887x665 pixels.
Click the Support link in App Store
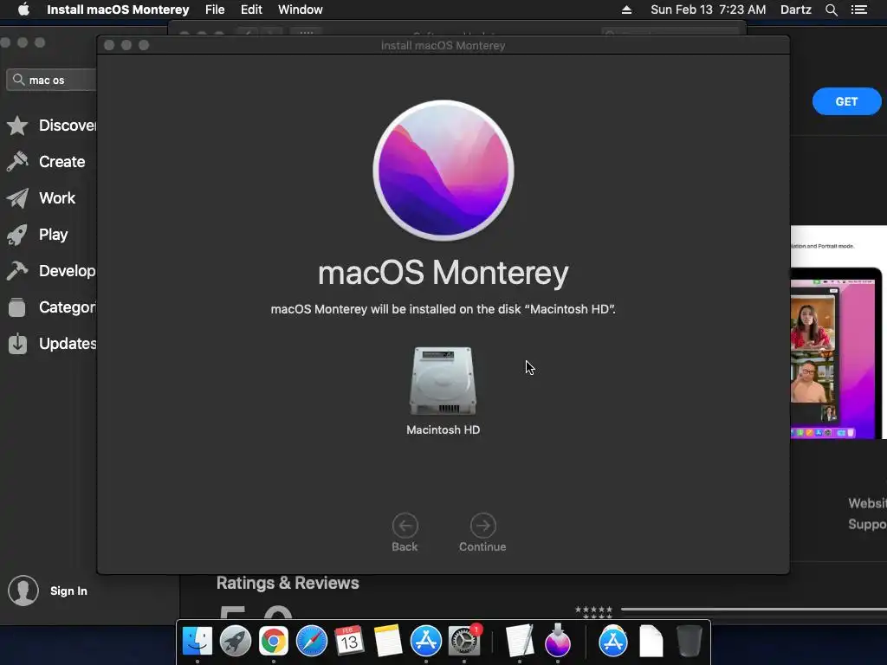[867, 524]
